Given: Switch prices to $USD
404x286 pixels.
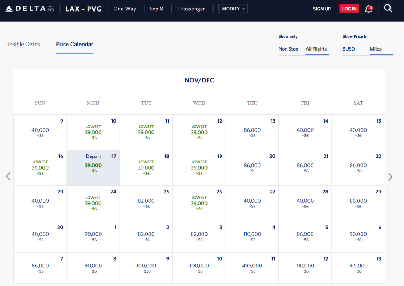Looking at the screenshot, I should [349, 49].
